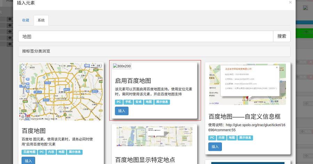Select the 地图 tag under 启用百度地图
This screenshot has height=164, width=313.
pyautogui.click(x=149, y=102)
